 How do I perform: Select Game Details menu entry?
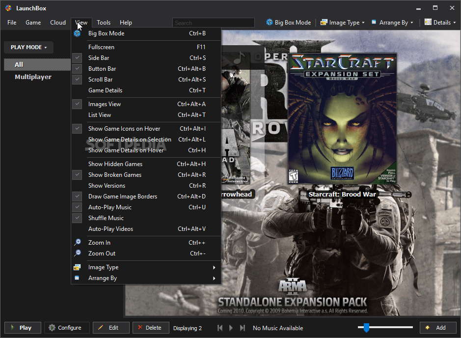pos(146,90)
